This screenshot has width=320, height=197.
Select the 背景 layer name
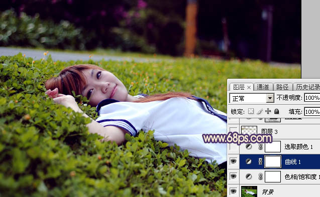(x=268, y=191)
